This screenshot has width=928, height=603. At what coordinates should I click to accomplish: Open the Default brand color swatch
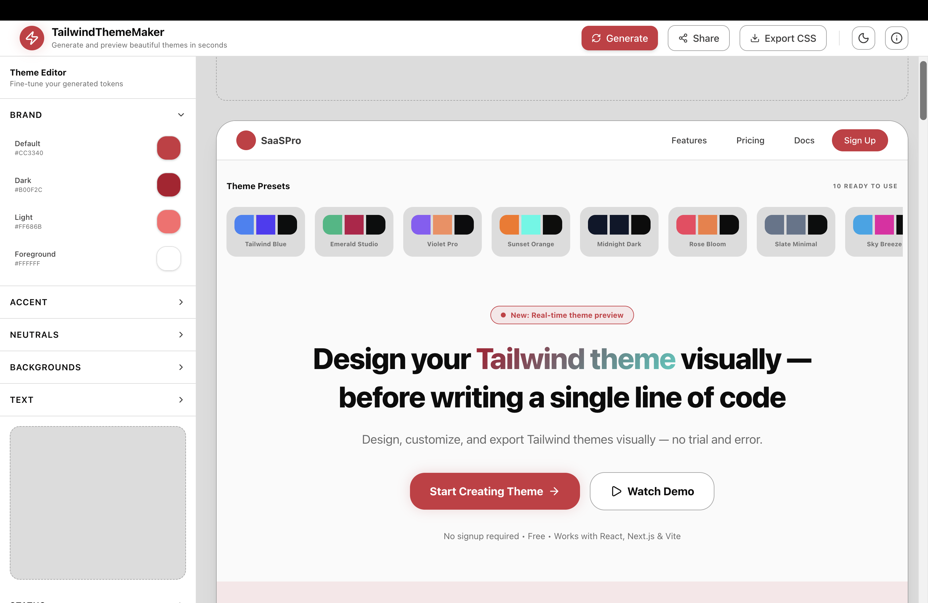pyautogui.click(x=168, y=148)
